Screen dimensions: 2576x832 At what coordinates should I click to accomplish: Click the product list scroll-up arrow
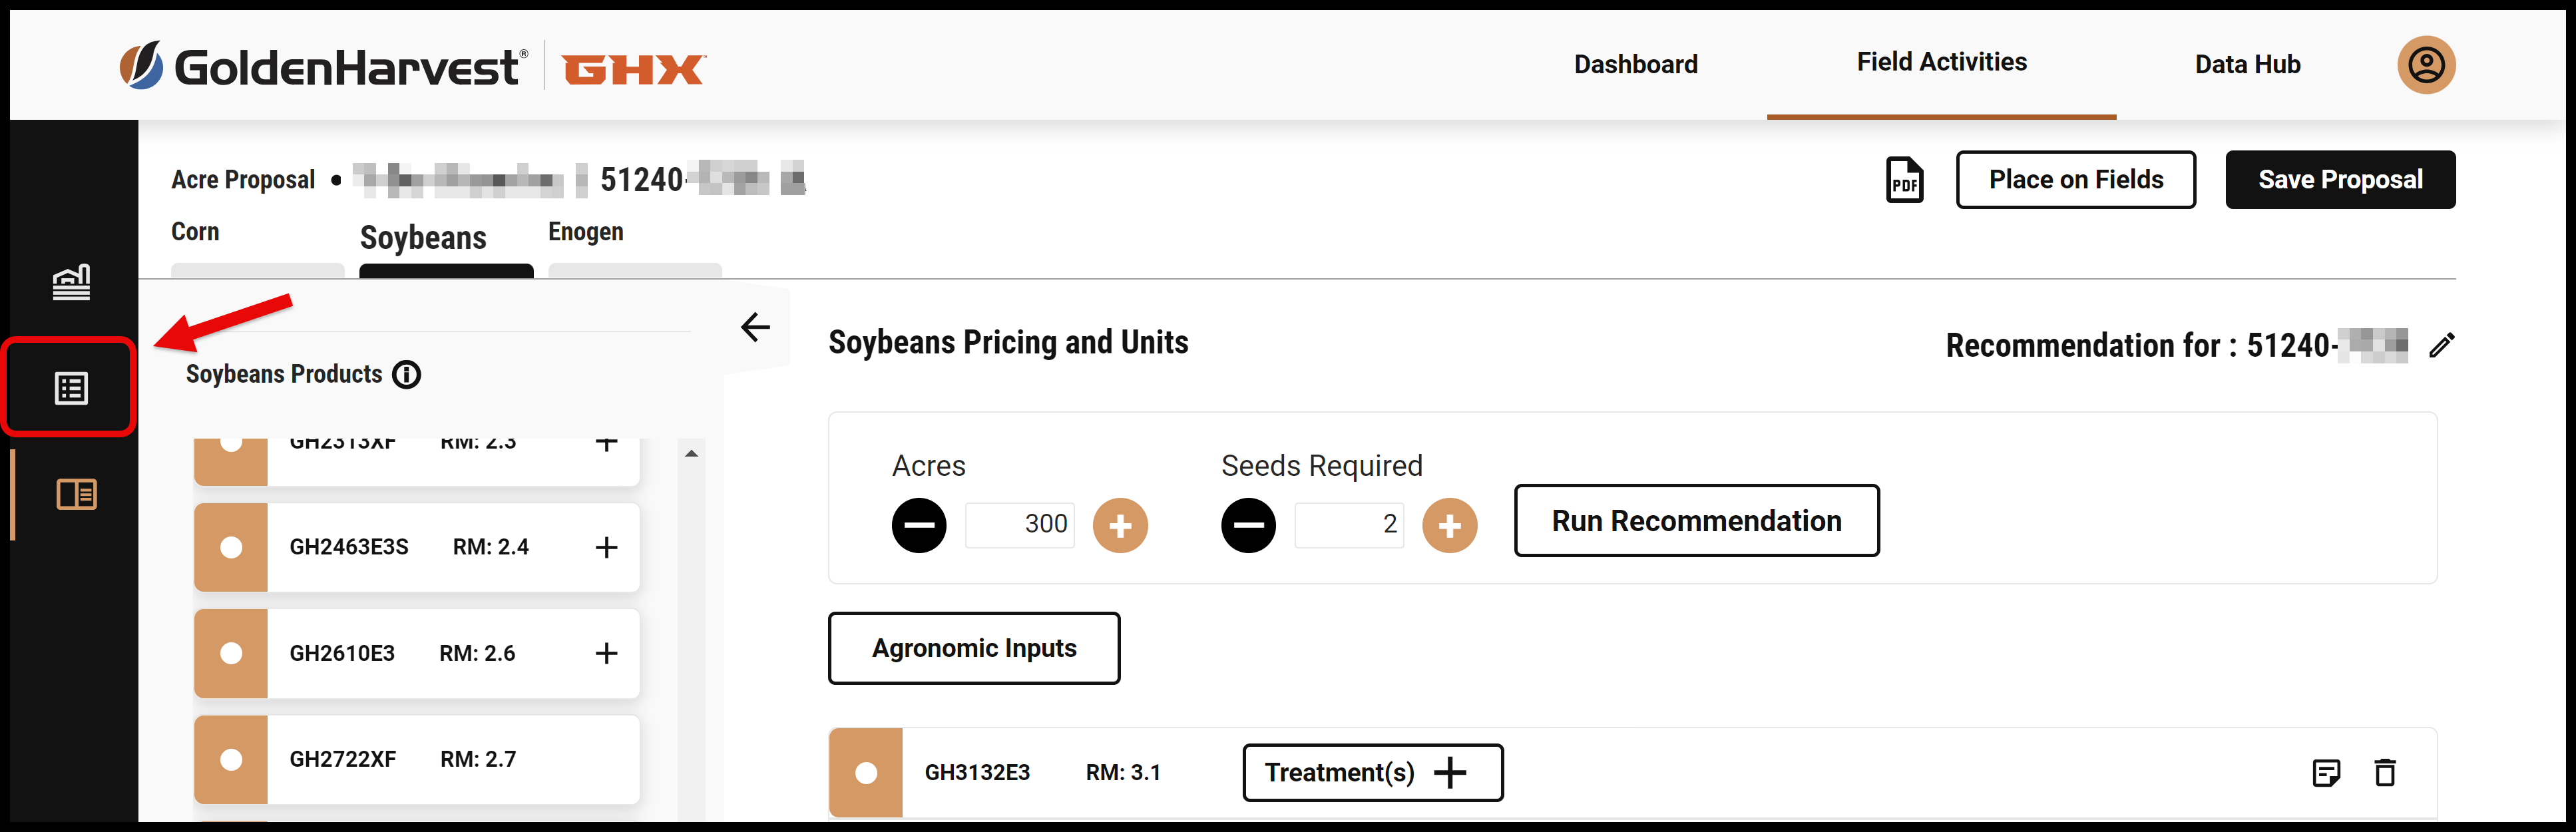point(691,454)
